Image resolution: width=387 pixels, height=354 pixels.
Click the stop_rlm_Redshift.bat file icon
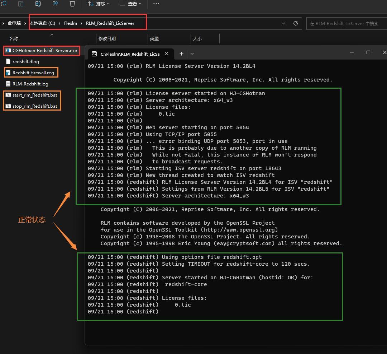pyautogui.click(x=8, y=106)
